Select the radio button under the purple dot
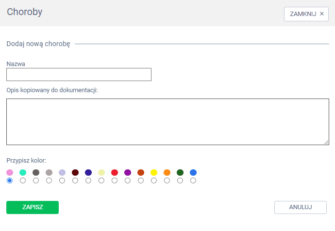335x231 pixels. click(128, 181)
